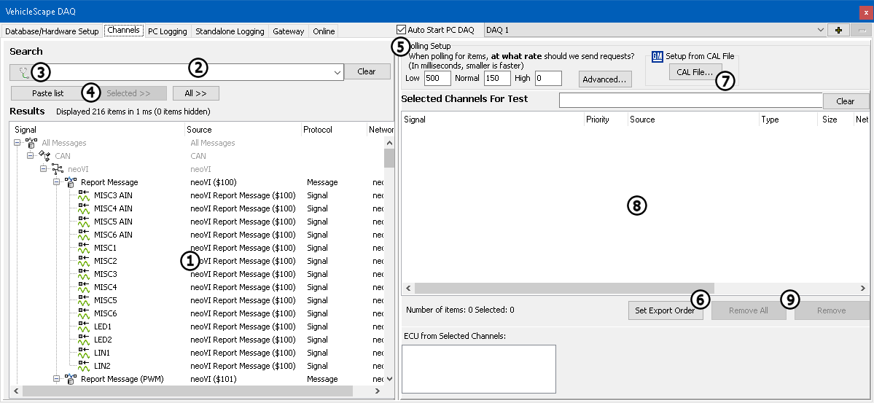This screenshot has width=874, height=403.
Task: Click the signal icon beside LIN2
Action: [x=84, y=366]
